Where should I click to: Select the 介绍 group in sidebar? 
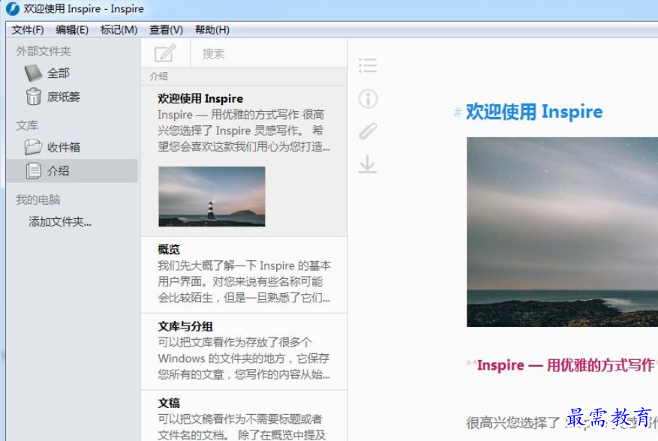(x=72, y=171)
